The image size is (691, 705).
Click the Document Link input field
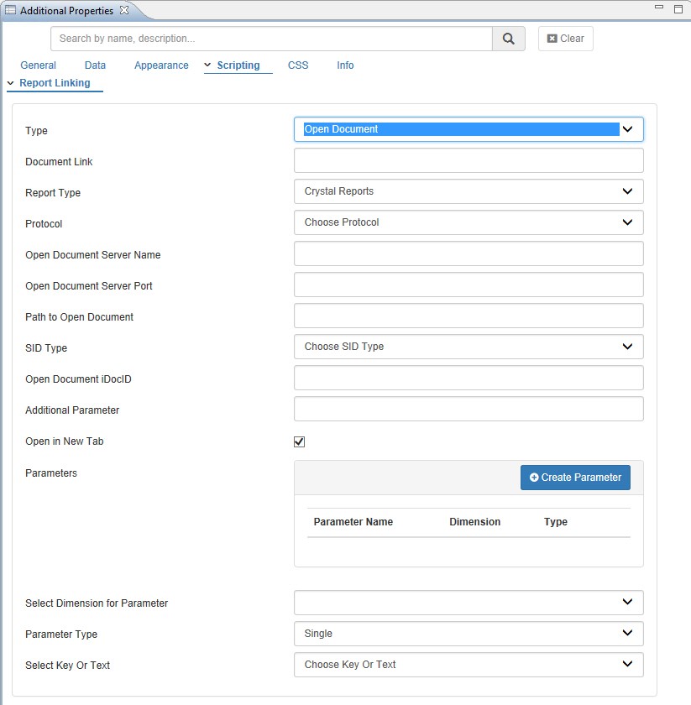click(x=468, y=160)
